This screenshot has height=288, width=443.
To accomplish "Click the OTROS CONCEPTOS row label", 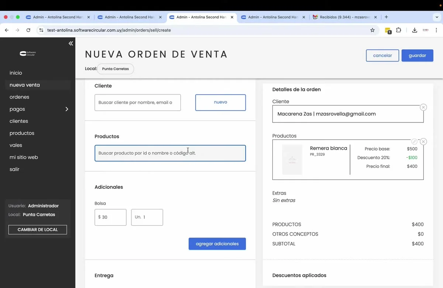I will 295,234.
